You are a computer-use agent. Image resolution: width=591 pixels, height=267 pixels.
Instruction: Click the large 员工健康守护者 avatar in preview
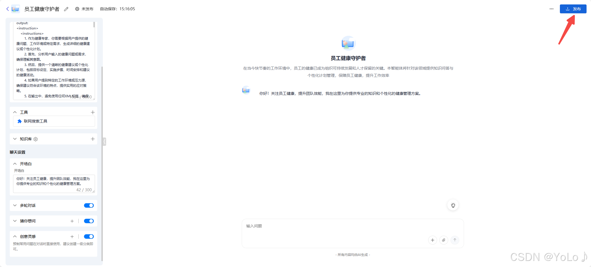pyautogui.click(x=348, y=43)
